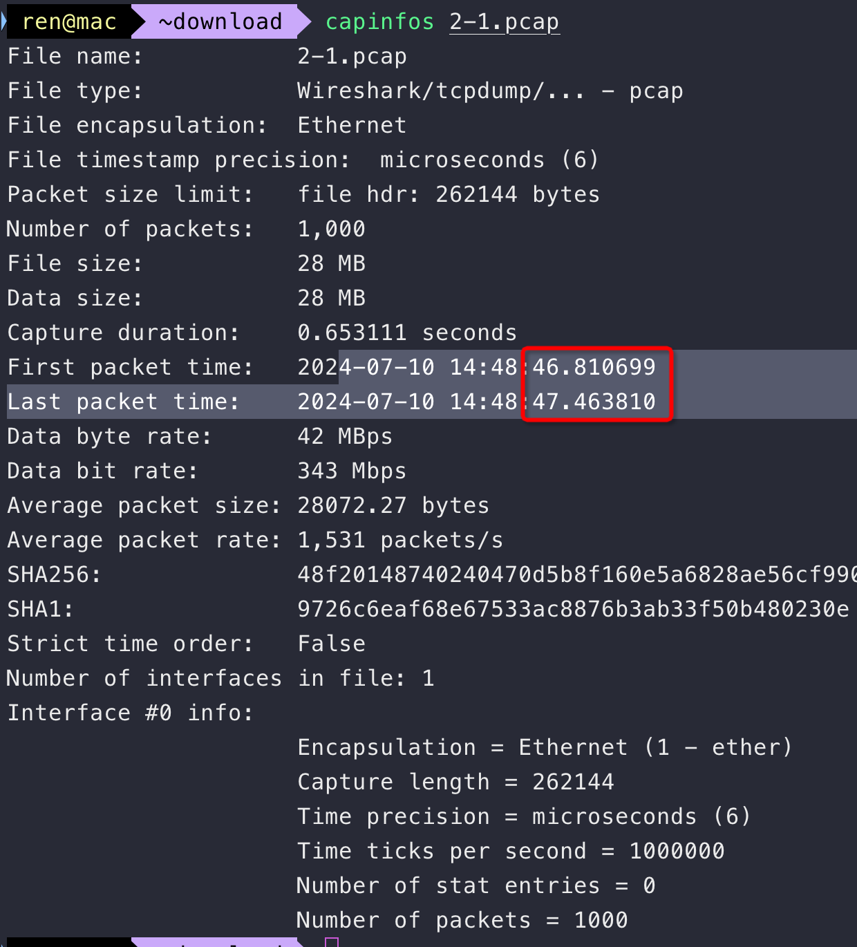This screenshot has height=947, width=857.
Task: Click the File encapsulation Ethernet value
Action: click(352, 125)
